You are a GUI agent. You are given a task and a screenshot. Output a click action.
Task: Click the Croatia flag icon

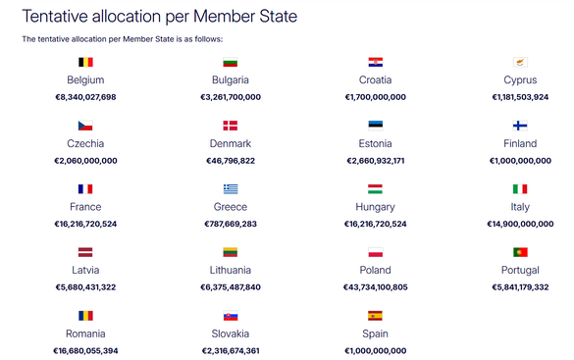pos(375,62)
